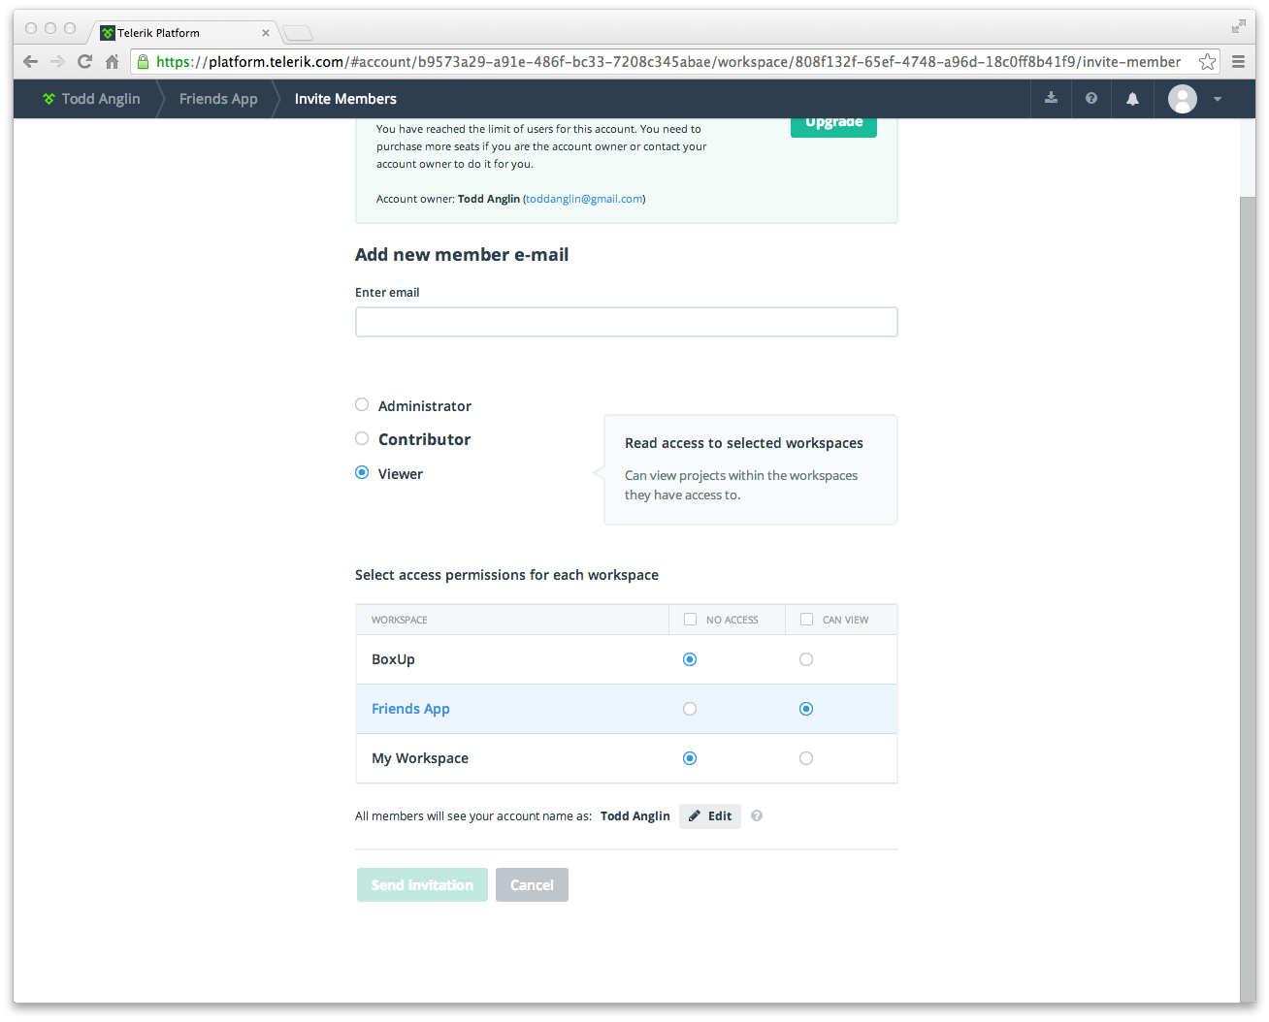Click the Edit account name button
Viewport: 1269px width, 1022px height.
click(710, 816)
